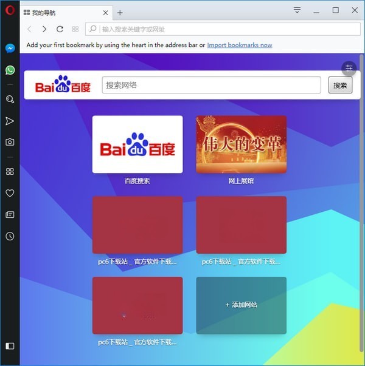The height and width of the screenshot is (366, 365).
Task: Click the page vertical scrollbar
Action: tap(361, 203)
